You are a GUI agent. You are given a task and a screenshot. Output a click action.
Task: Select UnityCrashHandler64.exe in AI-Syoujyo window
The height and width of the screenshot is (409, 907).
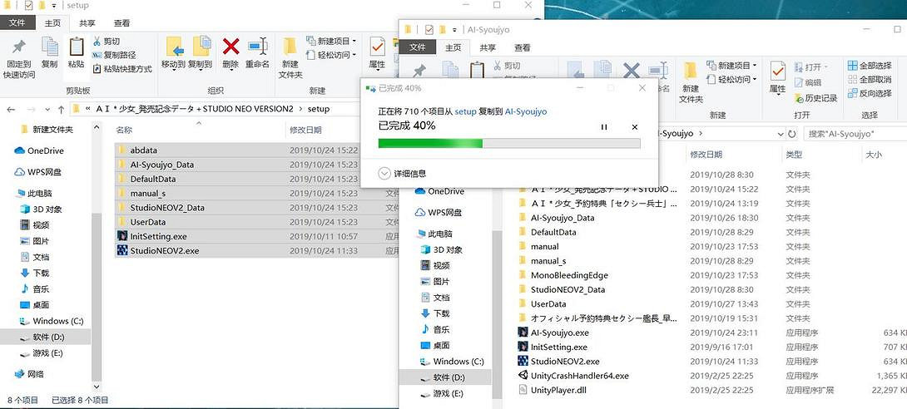point(579,376)
